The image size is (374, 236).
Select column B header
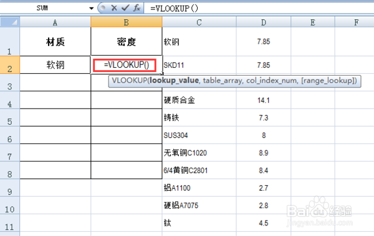point(127,22)
